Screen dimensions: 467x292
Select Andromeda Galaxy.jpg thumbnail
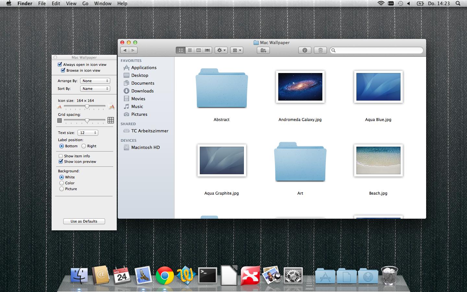point(300,87)
